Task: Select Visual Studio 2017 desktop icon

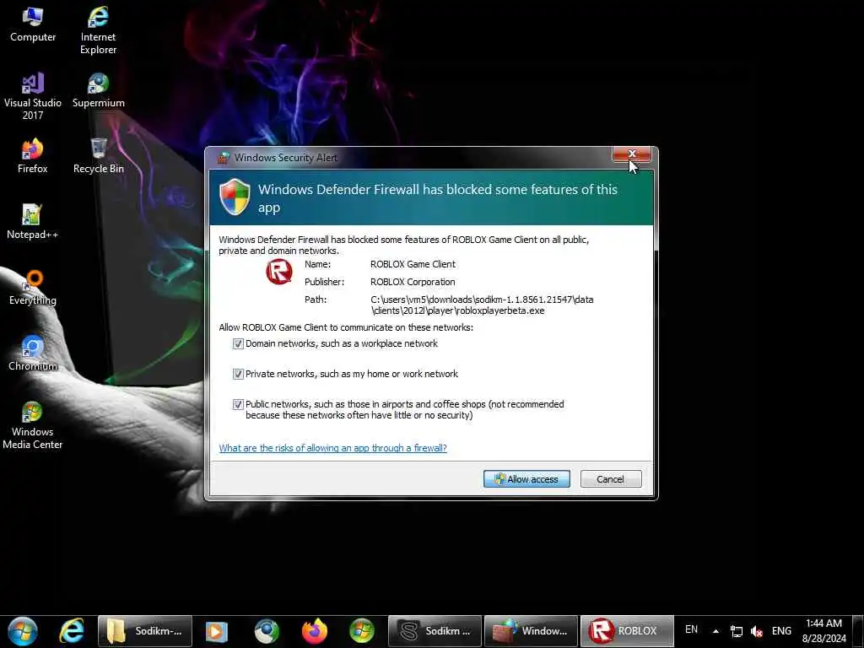Action: (x=33, y=96)
